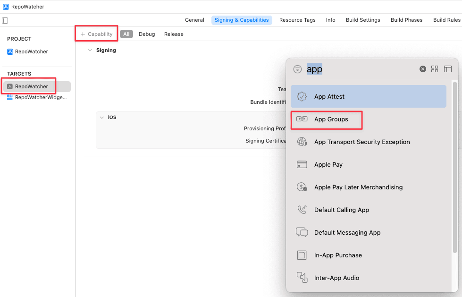Toggle the navigator sidebar icon
Screen dimensions: 462x297
tap(5, 20)
